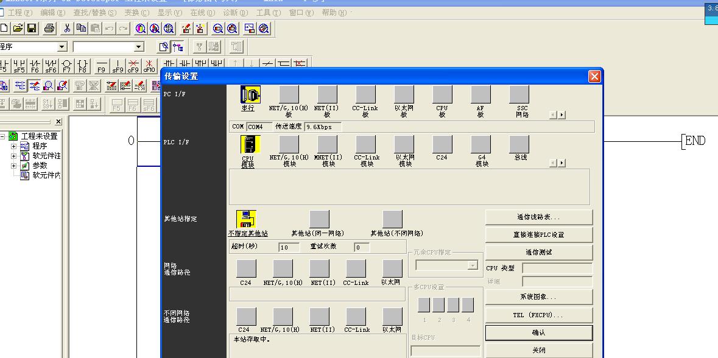Click the 超时(秒) timeout input field
Image resolution: width=718 pixels, height=358 pixels.
pos(289,247)
